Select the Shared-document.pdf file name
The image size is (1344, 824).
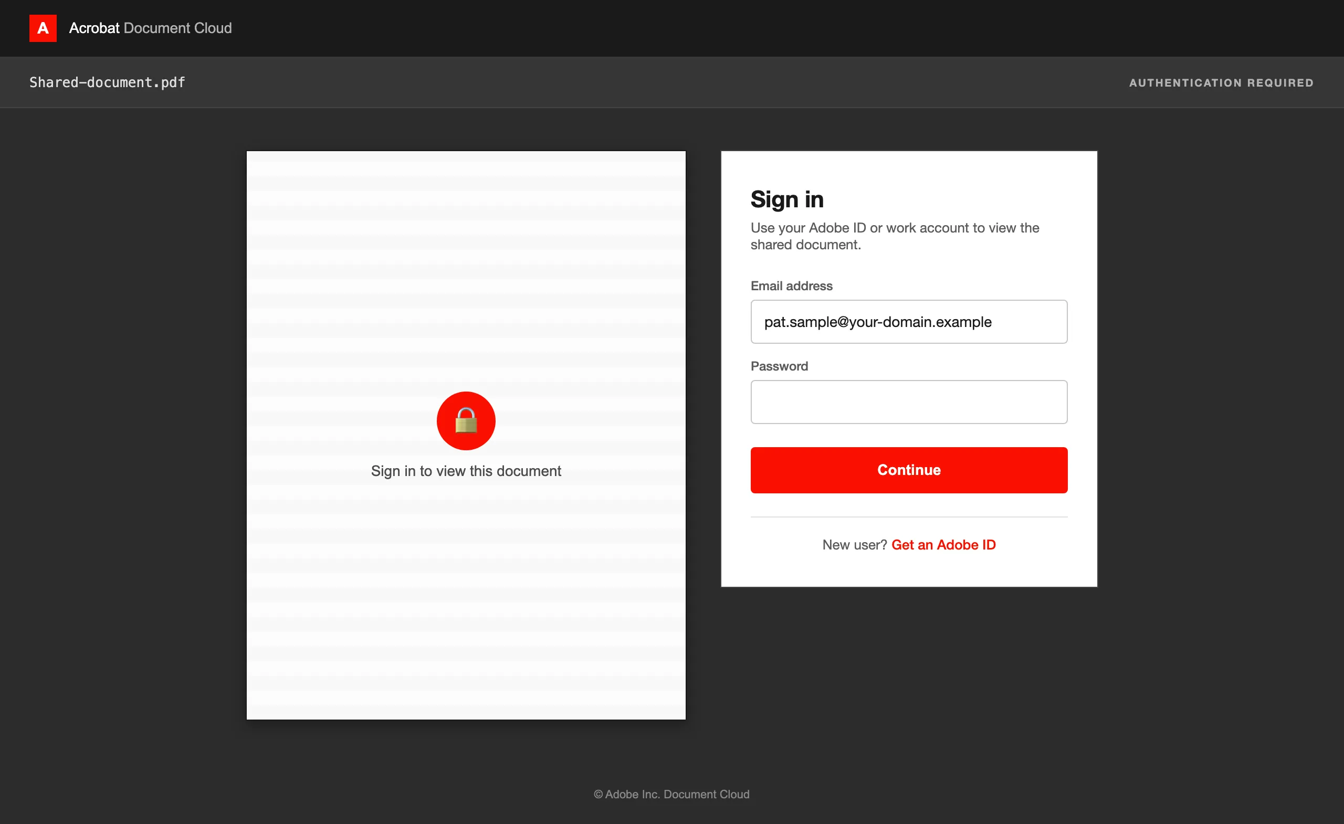108,82
